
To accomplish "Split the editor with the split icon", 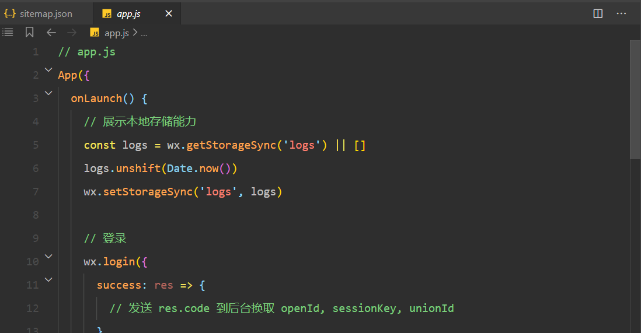I will tap(598, 13).
